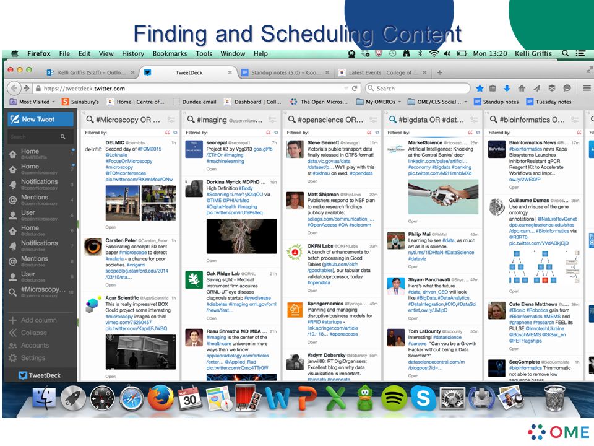Viewport: 594px width, 446px height.
Task: Click search icon on #bioinformatics column header
Action: click(x=493, y=120)
